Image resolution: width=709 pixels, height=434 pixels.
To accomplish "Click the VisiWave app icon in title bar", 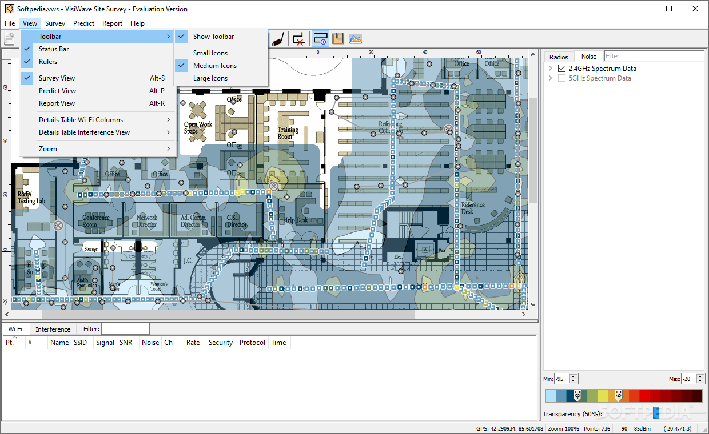I will pos(9,9).
